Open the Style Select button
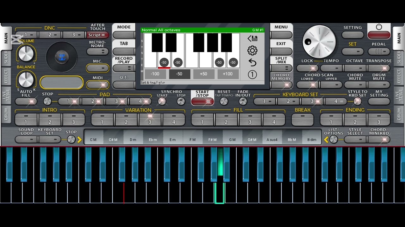 355,139
